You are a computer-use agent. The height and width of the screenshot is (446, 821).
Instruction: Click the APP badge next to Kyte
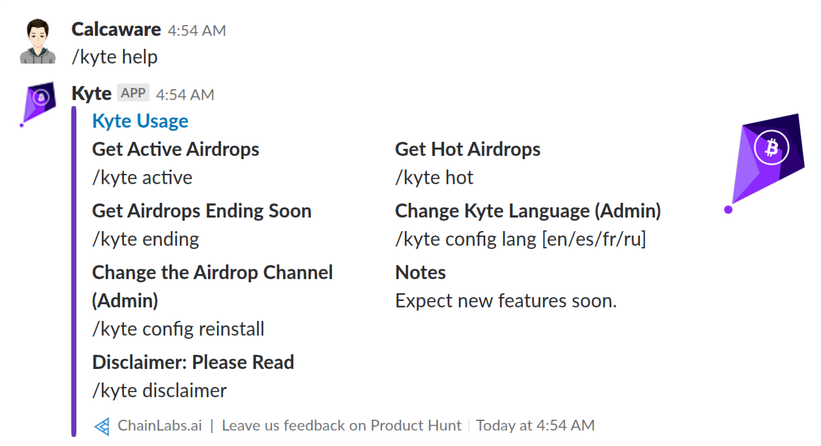tap(134, 93)
